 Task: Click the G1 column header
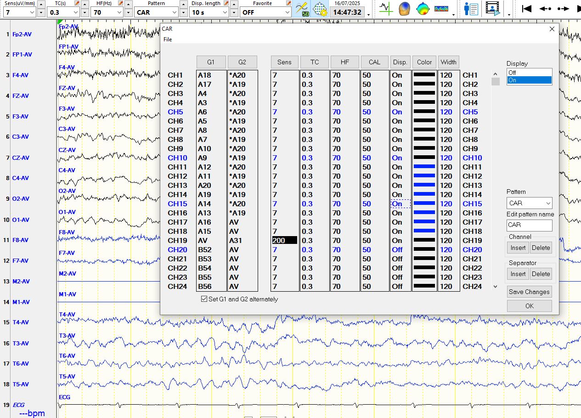pyautogui.click(x=211, y=62)
